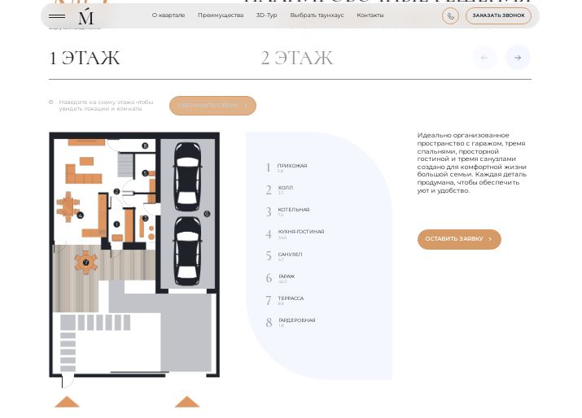Open the "Контакты" menu item
Screen dimensions: 582x418
[x=370, y=15]
